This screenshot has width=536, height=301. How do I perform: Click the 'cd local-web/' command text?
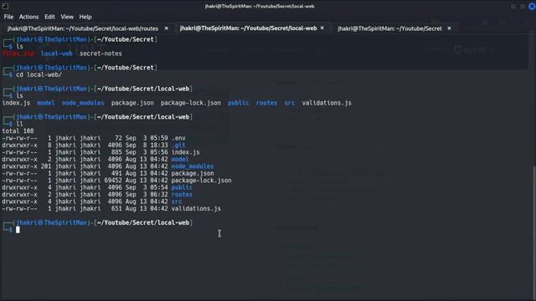39,74
